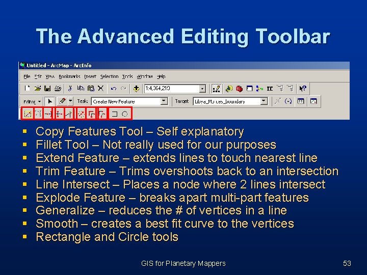
Task: Click the Generalize icon
Action: pyautogui.click(x=91, y=114)
